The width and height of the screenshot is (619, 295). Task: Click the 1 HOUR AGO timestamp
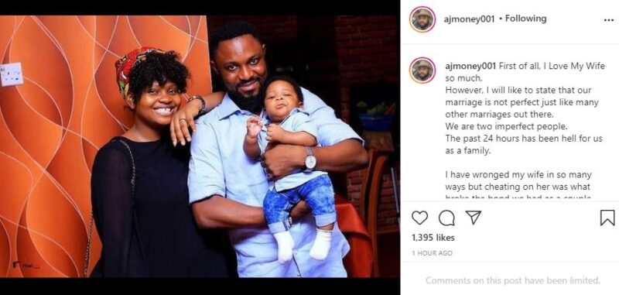pos(433,253)
